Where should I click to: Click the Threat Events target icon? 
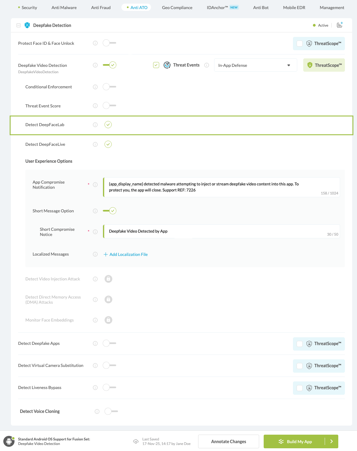[x=167, y=65]
